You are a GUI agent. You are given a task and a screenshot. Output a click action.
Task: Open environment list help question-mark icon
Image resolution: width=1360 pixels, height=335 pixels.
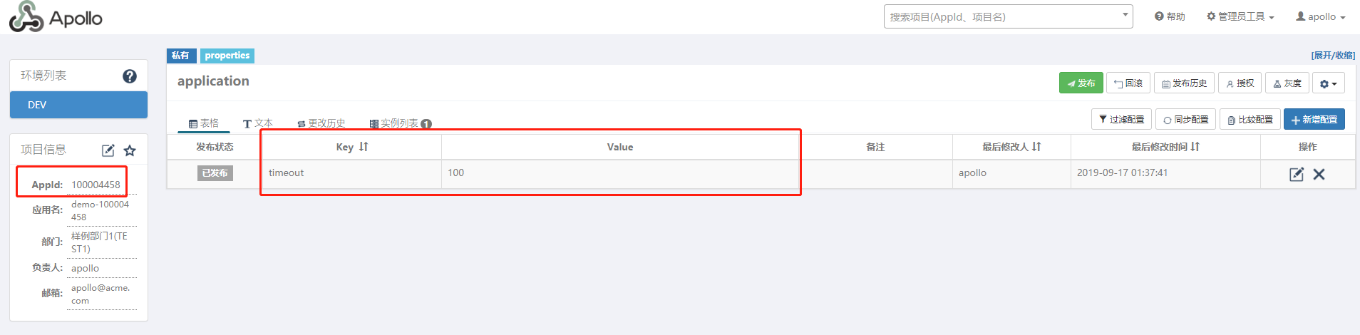click(130, 76)
